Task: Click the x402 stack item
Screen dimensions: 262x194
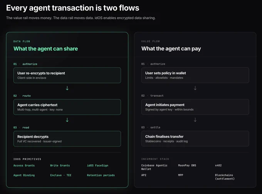Action: tap(218, 165)
